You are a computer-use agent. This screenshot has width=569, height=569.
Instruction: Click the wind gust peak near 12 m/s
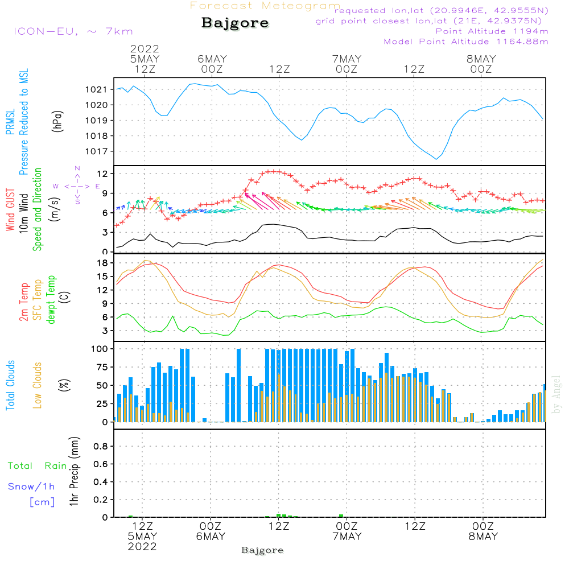pos(273,171)
